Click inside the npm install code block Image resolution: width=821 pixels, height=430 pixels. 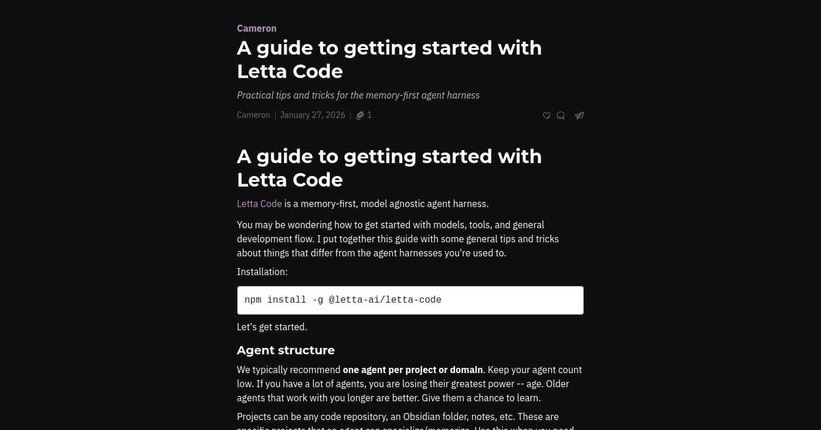click(410, 300)
